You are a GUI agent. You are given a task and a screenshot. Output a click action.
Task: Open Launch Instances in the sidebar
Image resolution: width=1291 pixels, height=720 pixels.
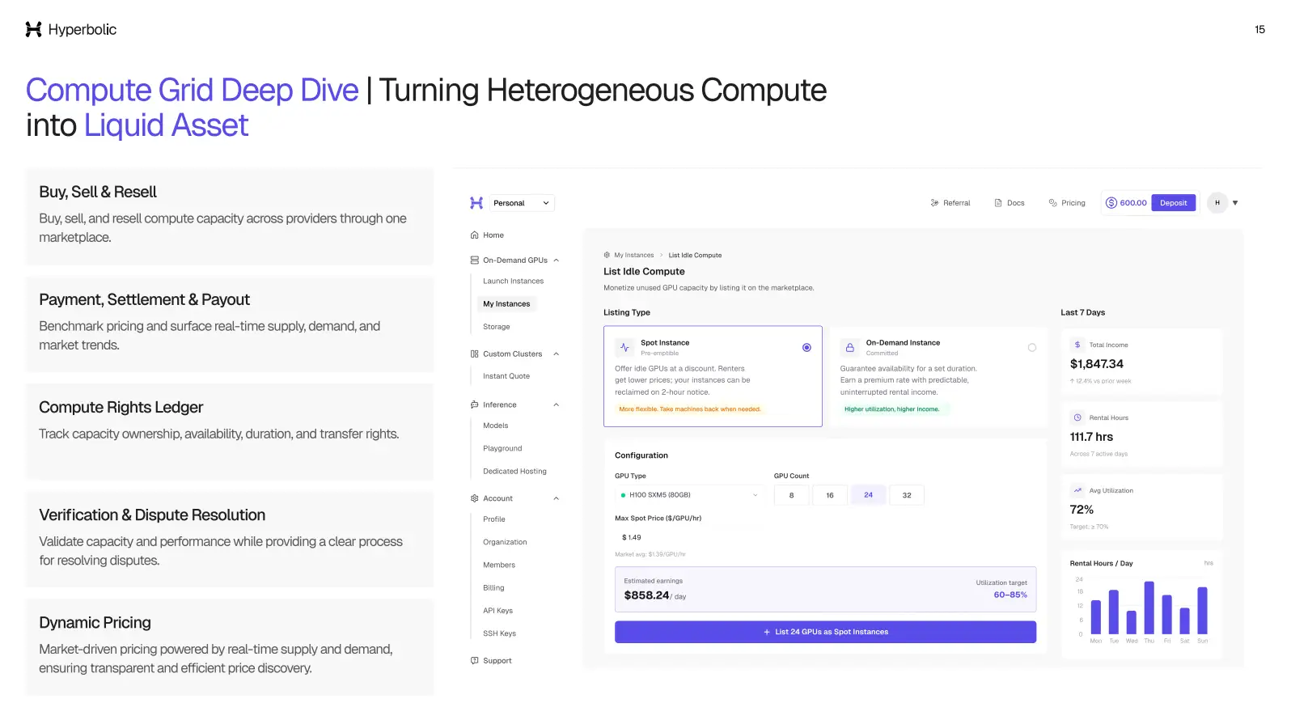(x=514, y=282)
